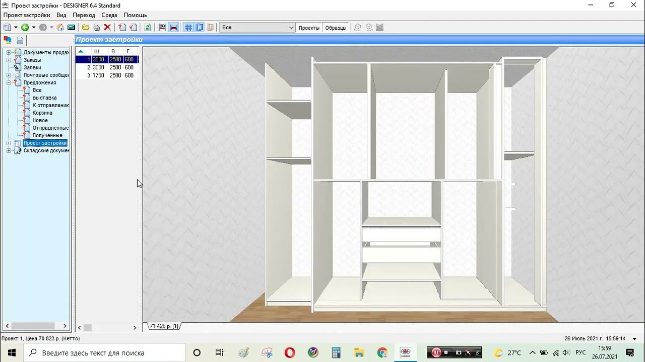Expand the 'Проект застройки' tree node
Screen dimensions: 645x362
click(9, 143)
